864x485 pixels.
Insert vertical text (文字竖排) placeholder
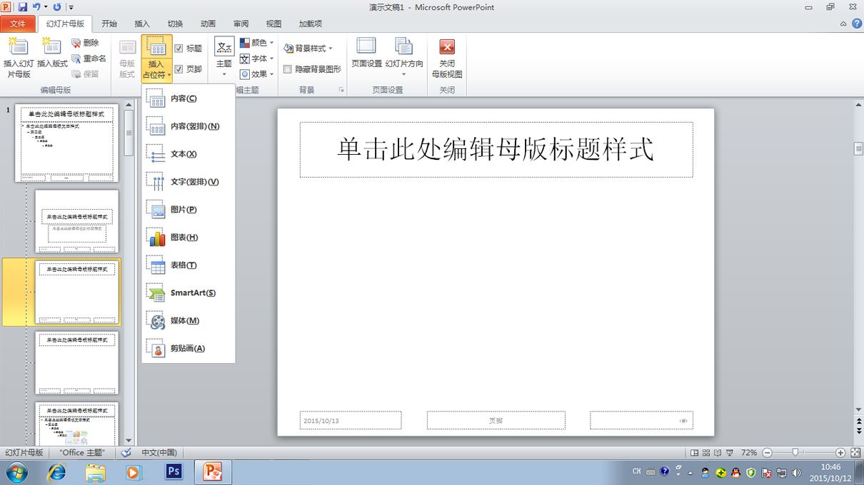pyautogui.click(x=189, y=182)
